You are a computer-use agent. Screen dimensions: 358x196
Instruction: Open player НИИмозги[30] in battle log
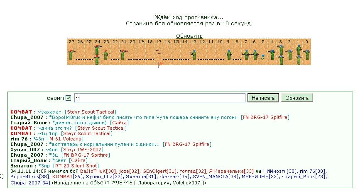(280, 171)
